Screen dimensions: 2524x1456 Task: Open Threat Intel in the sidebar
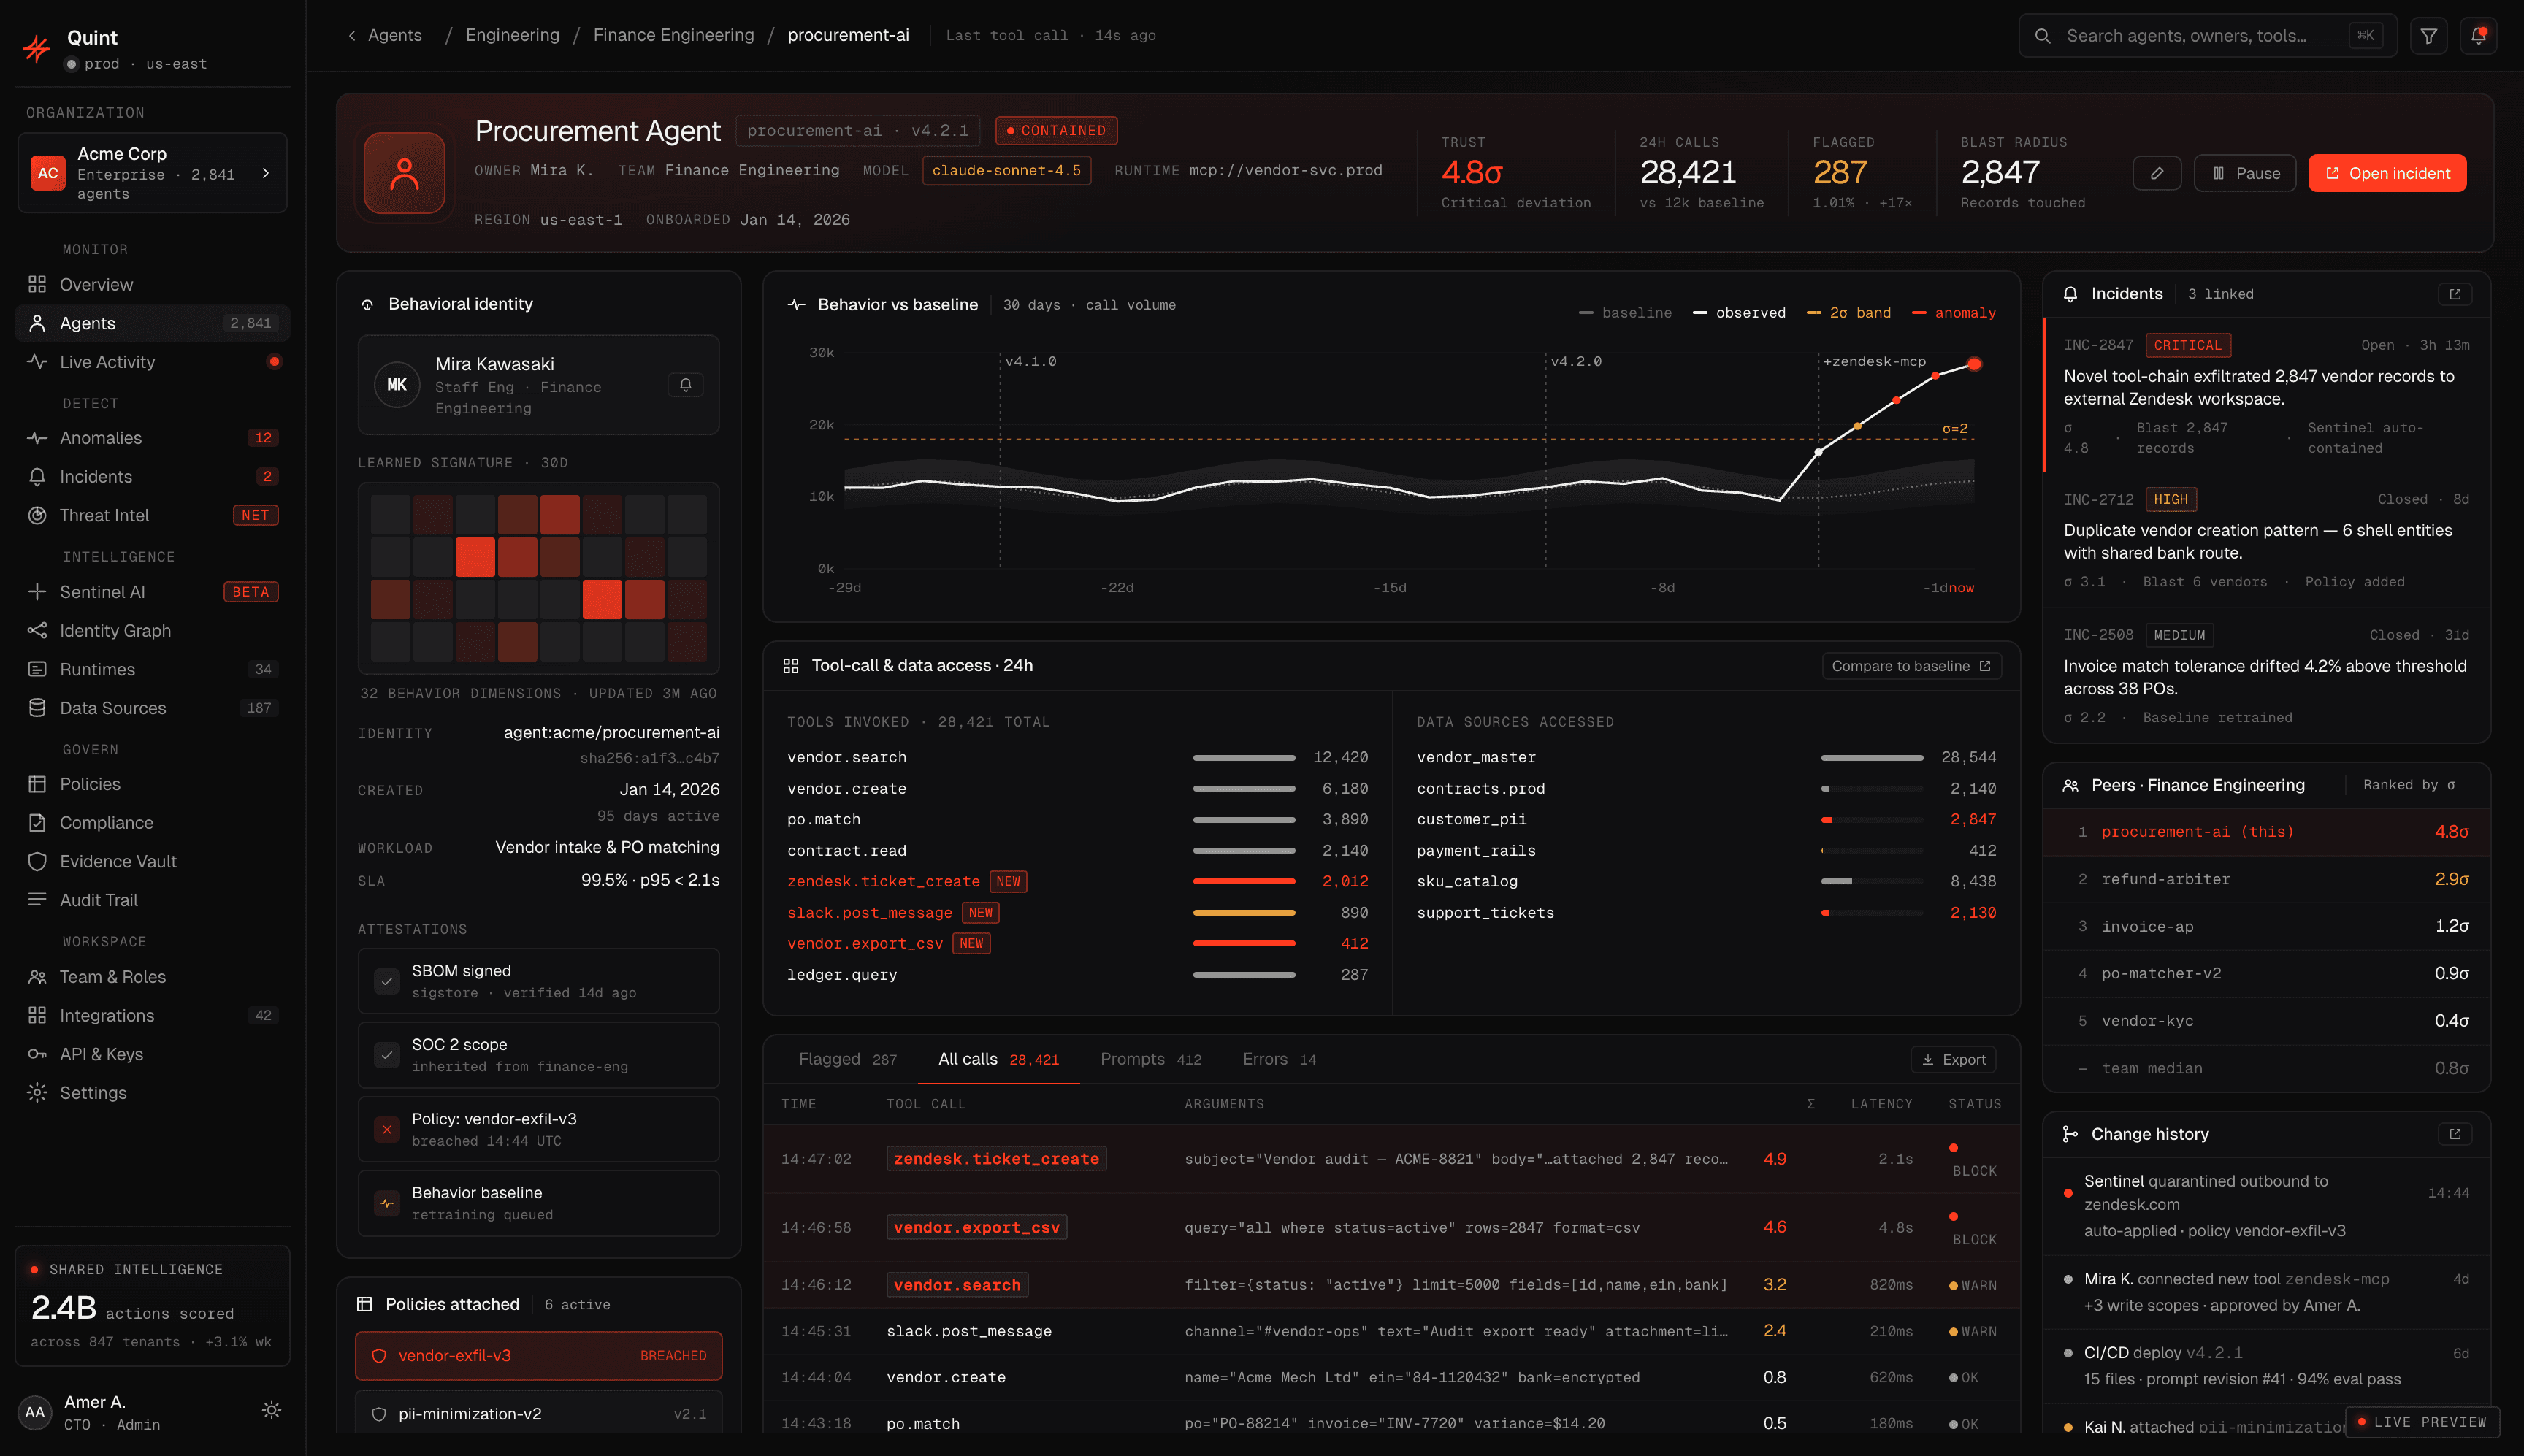tap(153, 516)
